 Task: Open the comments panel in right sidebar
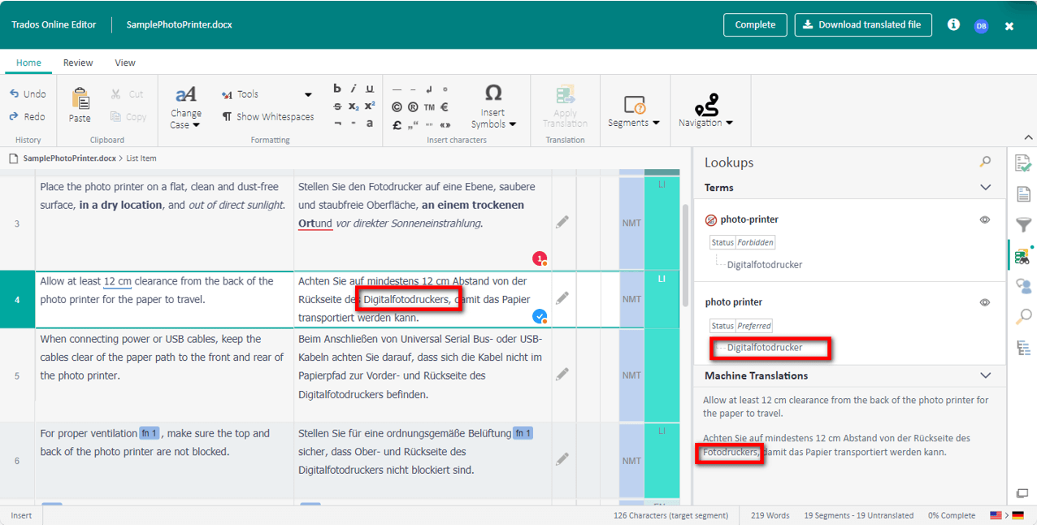[1023, 285]
